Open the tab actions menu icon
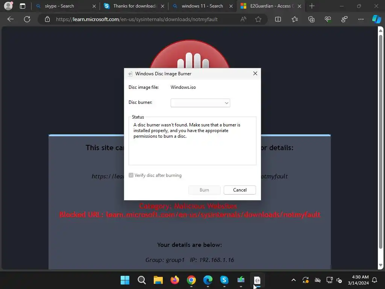The height and width of the screenshot is (289, 385). tap(22, 6)
